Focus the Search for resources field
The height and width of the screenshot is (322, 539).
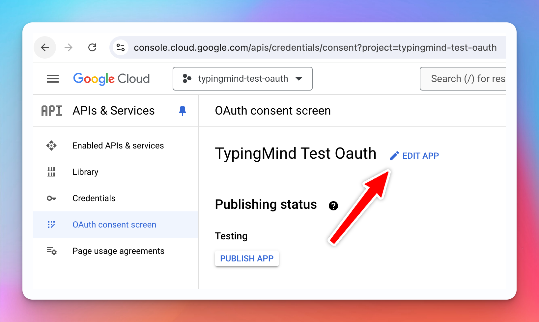point(463,79)
